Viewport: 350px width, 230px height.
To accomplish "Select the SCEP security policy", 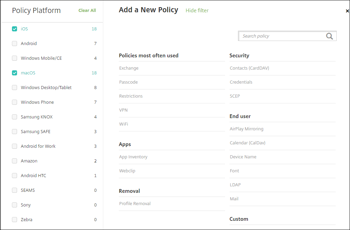I will pos(235,96).
